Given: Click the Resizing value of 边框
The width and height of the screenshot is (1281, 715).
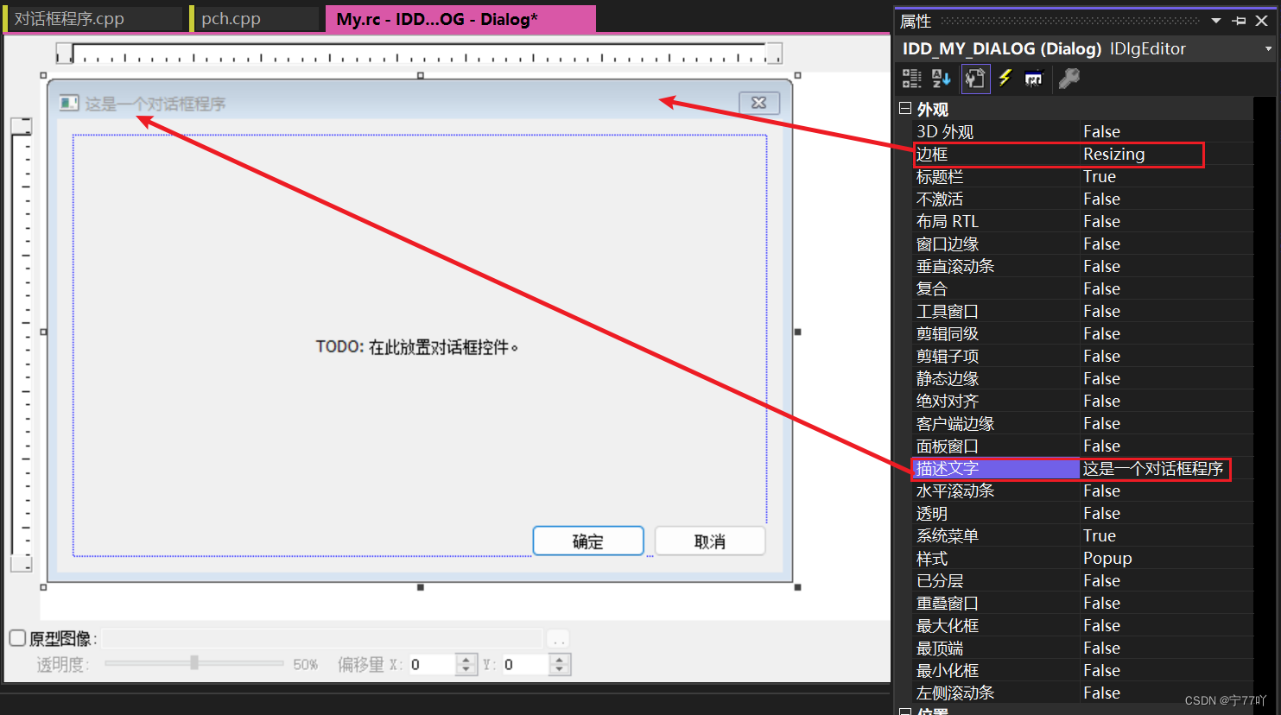Looking at the screenshot, I should point(1113,154).
